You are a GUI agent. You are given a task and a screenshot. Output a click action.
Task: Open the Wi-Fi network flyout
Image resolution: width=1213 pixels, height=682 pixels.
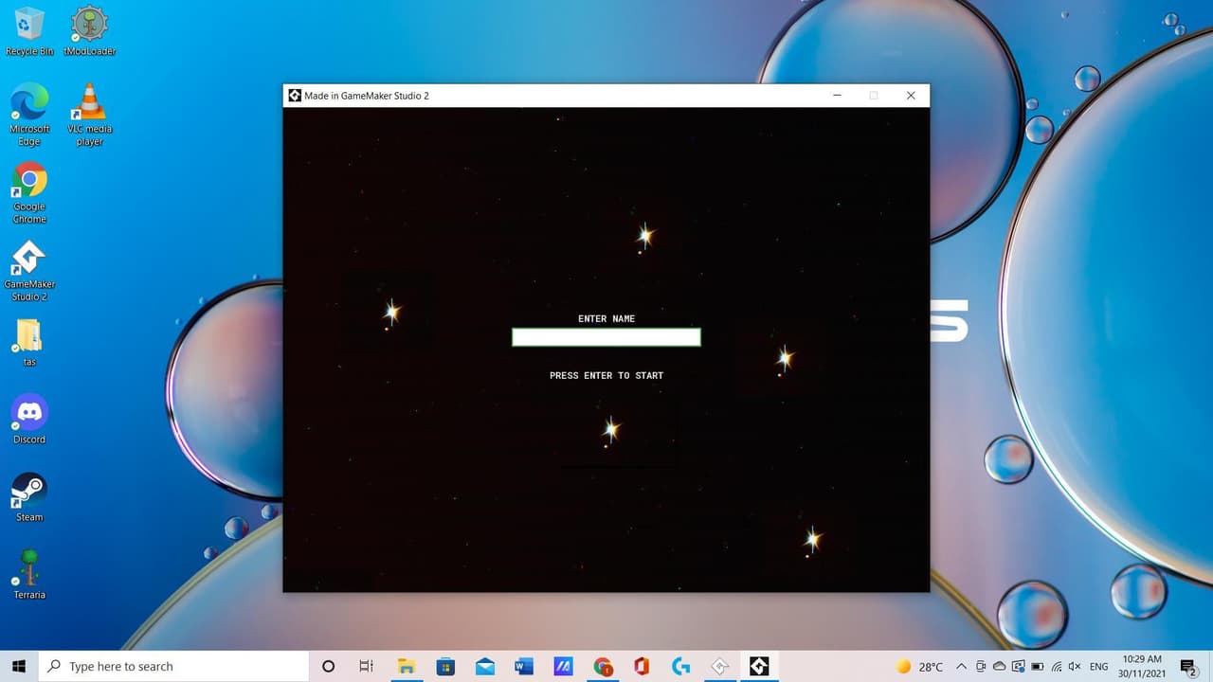click(1056, 667)
